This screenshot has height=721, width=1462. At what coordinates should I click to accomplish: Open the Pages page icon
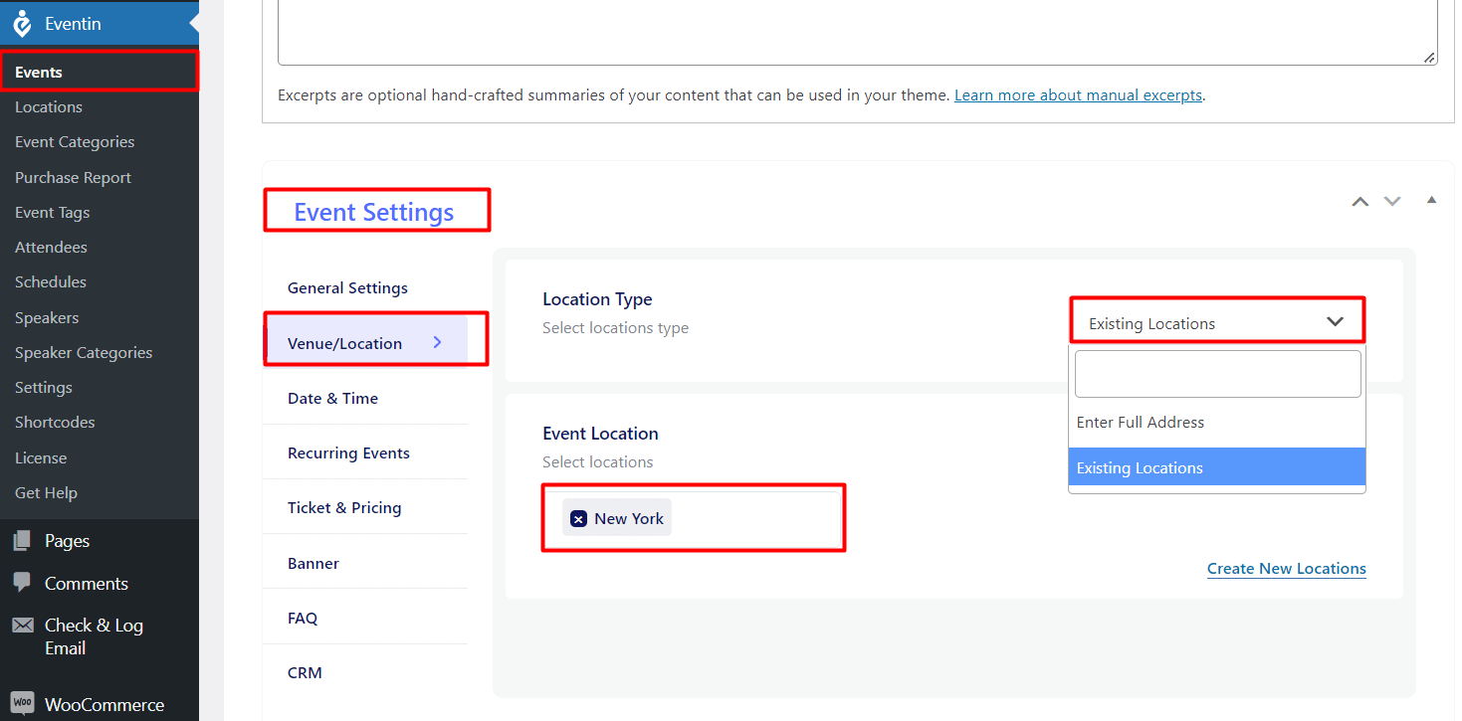coord(22,540)
